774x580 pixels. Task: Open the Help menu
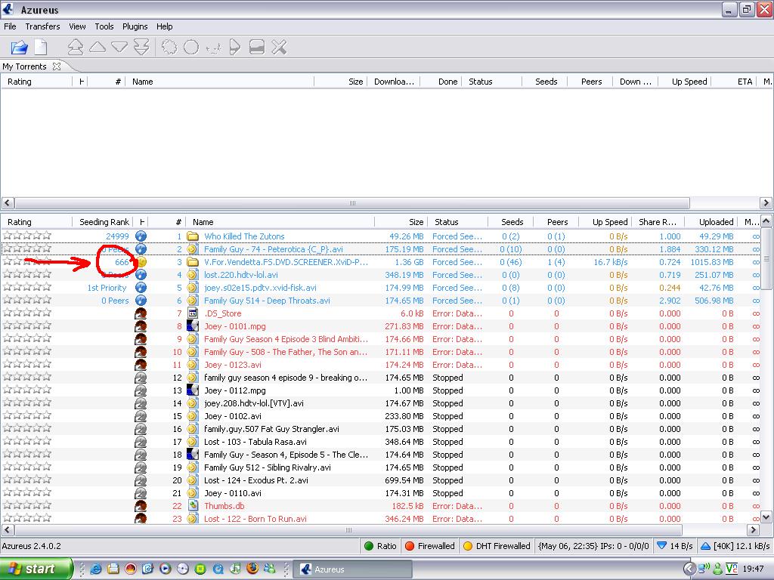pyautogui.click(x=164, y=26)
